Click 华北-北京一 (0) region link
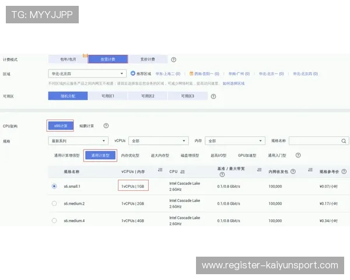Viewport: 350px width, 280px height. 271,73
